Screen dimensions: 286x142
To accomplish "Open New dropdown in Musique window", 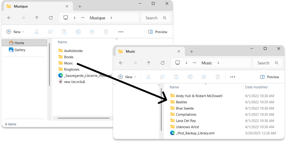I will (15, 32).
